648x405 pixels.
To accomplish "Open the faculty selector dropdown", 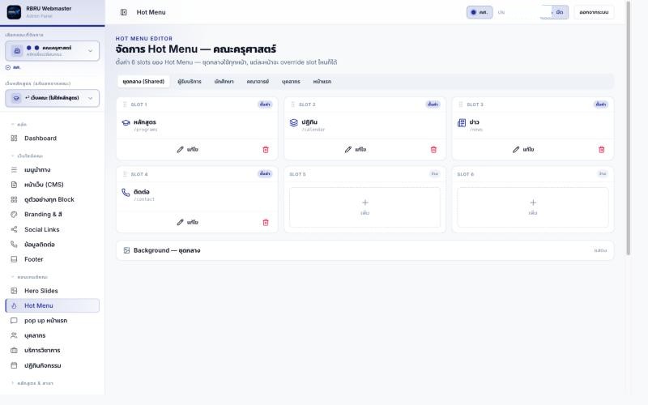I will coord(53,51).
